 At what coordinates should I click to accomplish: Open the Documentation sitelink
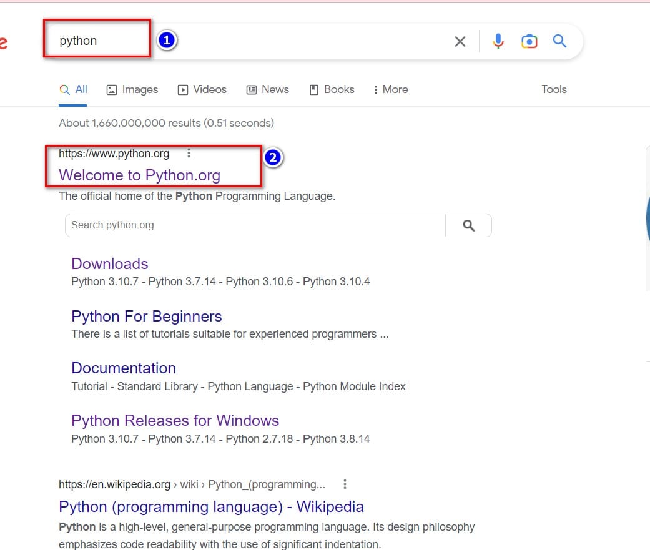pyautogui.click(x=124, y=368)
